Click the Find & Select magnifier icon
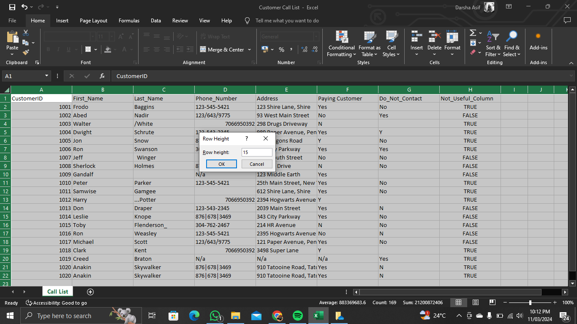The height and width of the screenshot is (324, 577). [x=512, y=37]
